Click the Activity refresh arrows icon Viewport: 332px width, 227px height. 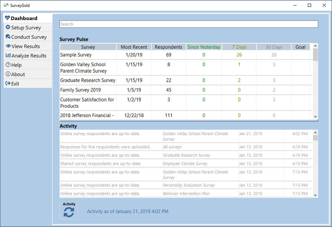coord(69,212)
